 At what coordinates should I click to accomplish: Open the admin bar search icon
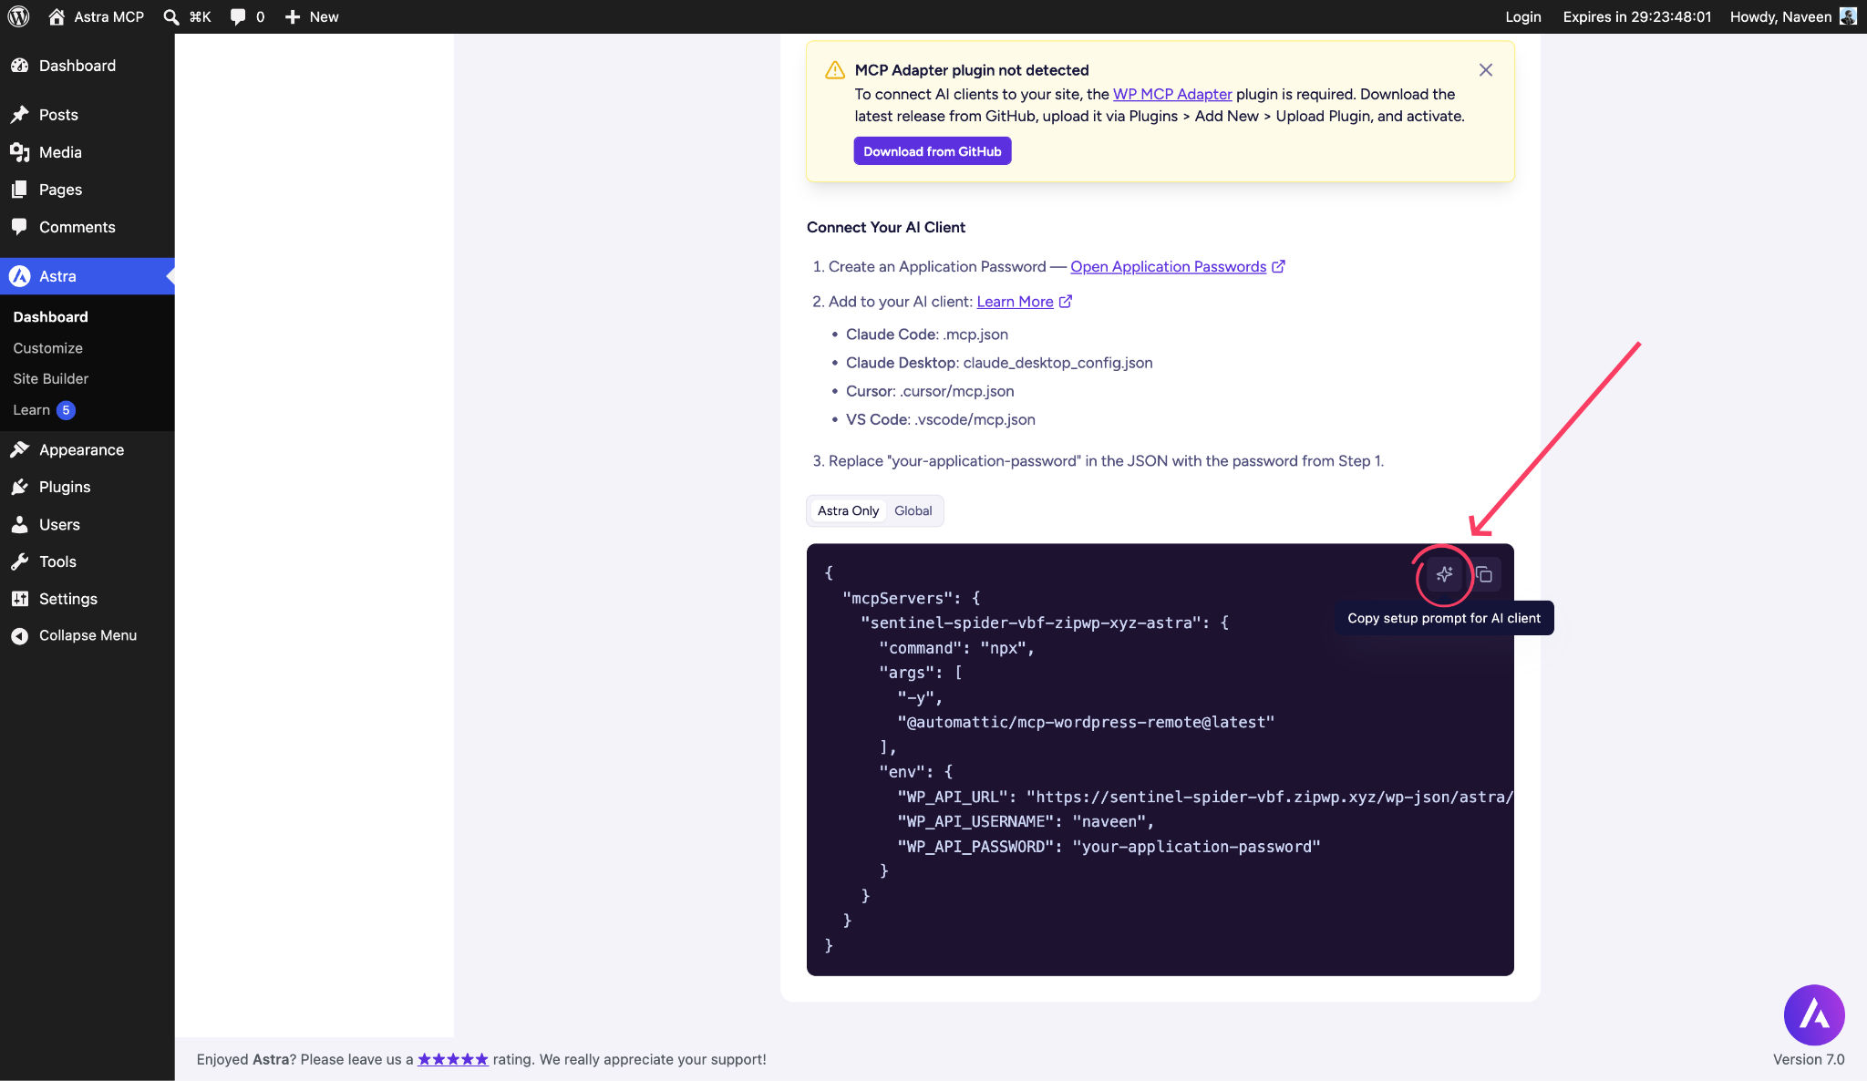click(x=170, y=16)
